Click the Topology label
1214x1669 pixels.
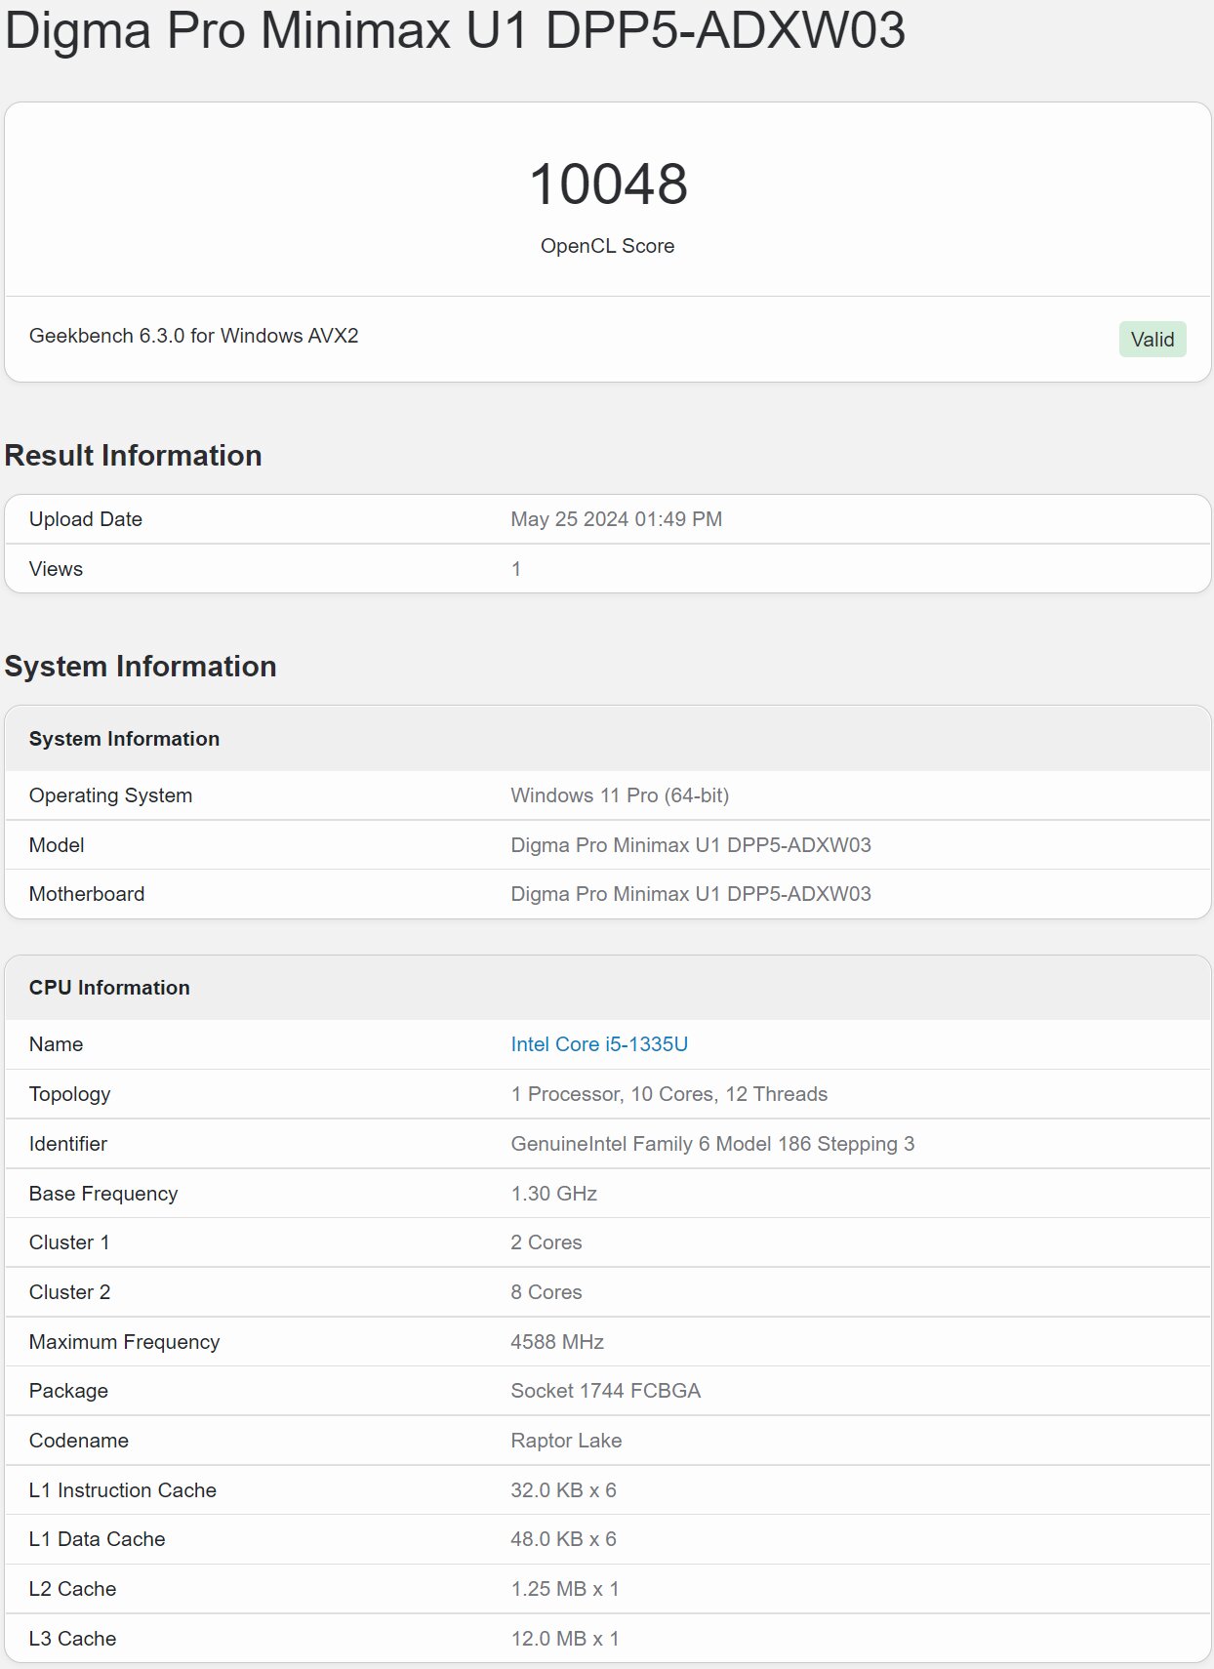pyautogui.click(x=69, y=1094)
